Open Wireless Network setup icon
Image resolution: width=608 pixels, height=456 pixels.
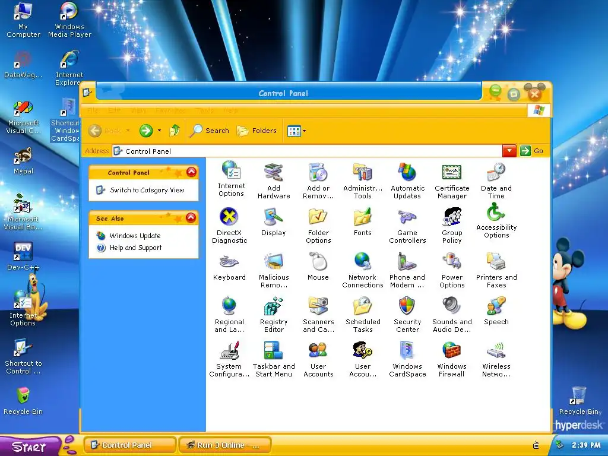[496, 359]
